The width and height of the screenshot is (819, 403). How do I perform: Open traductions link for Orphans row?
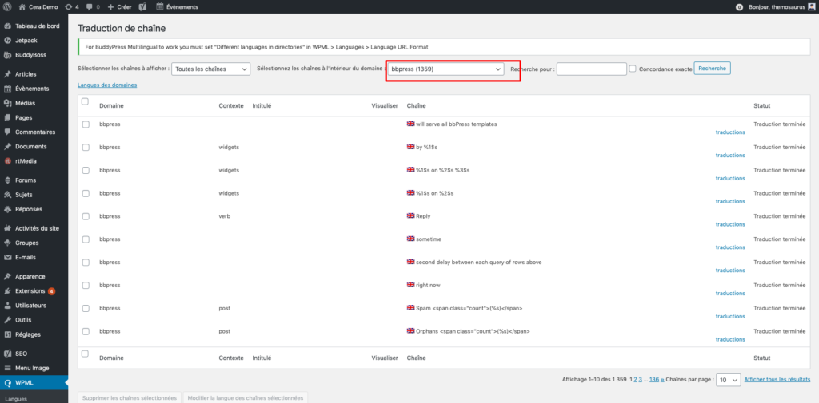730,339
